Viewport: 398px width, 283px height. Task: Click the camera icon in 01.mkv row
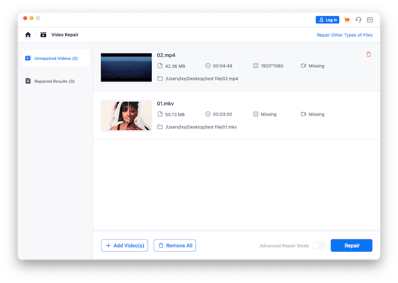303,114
